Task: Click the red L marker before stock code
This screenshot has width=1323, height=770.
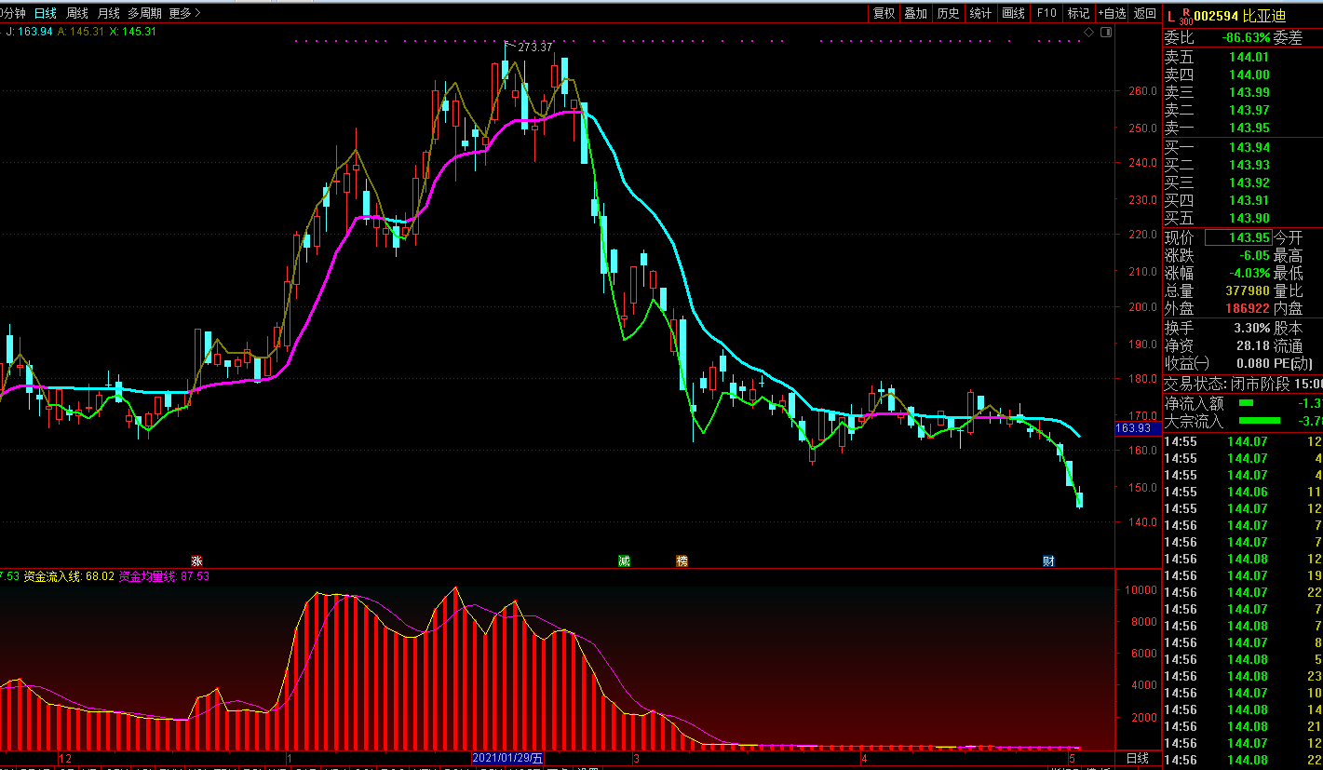Action: 1170,15
